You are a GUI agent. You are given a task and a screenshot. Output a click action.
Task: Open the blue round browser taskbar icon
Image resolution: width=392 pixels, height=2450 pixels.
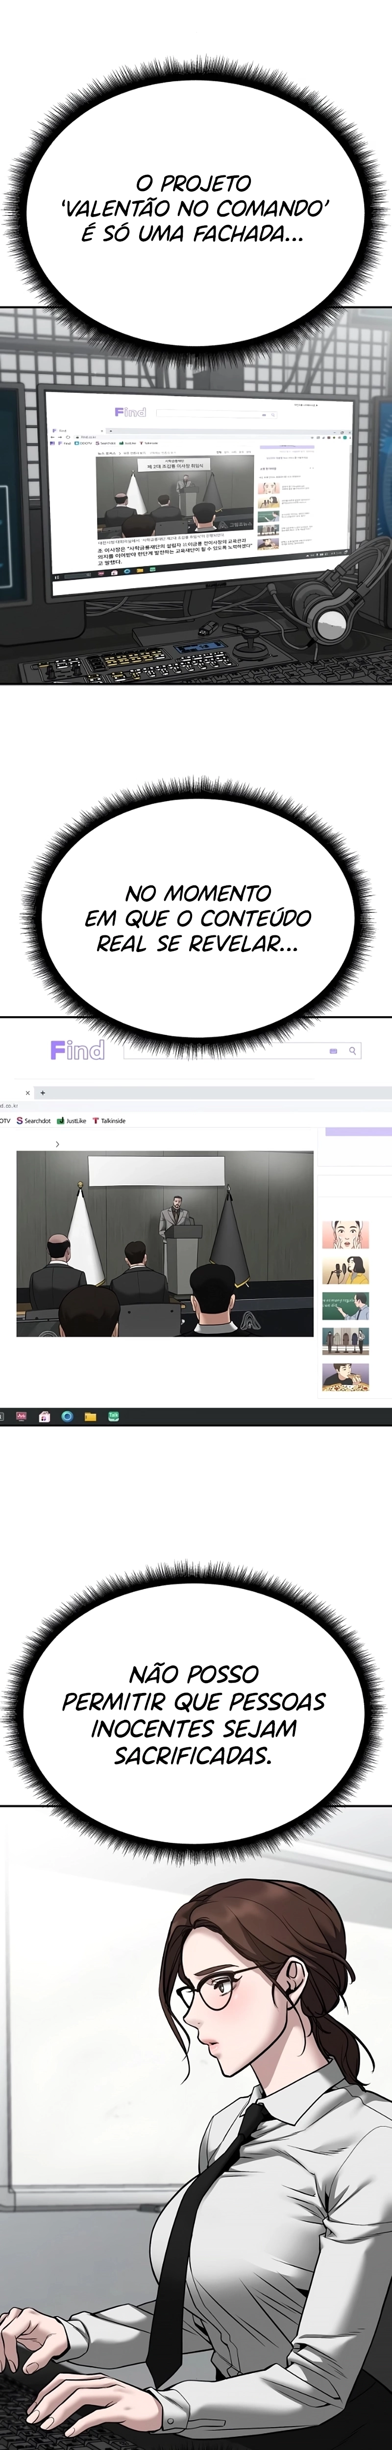(x=67, y=1416)
